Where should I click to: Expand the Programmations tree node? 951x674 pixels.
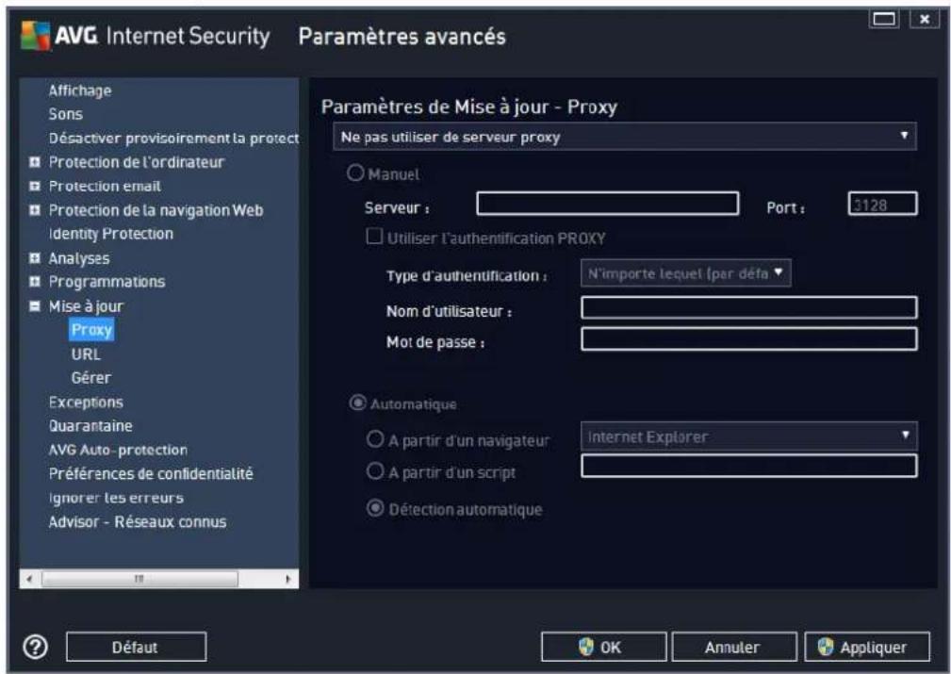[35, 282]
